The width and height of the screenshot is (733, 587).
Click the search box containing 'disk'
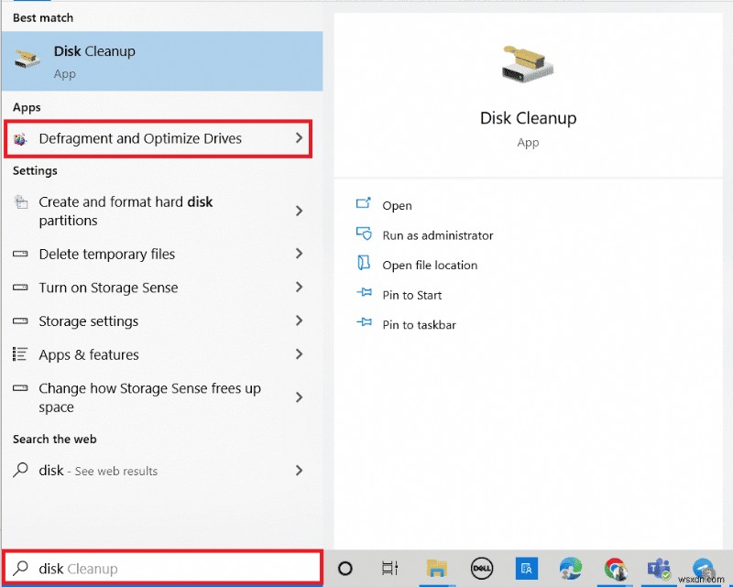[x=163, y=569]
